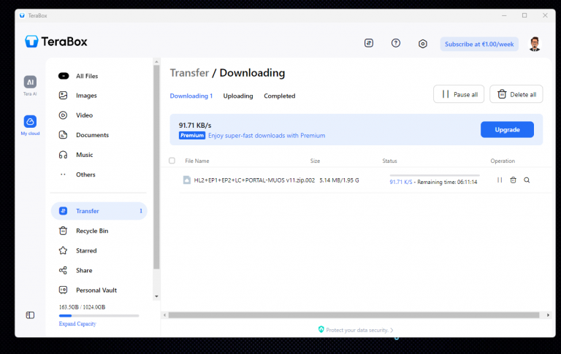Click the Operation column header

click(x=503, y=161)
